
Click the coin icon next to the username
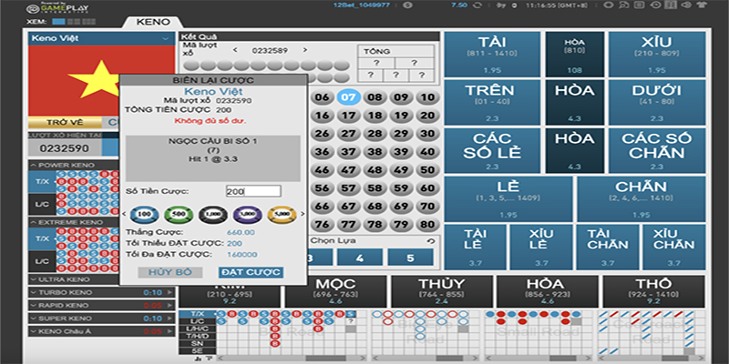[407, 5]
